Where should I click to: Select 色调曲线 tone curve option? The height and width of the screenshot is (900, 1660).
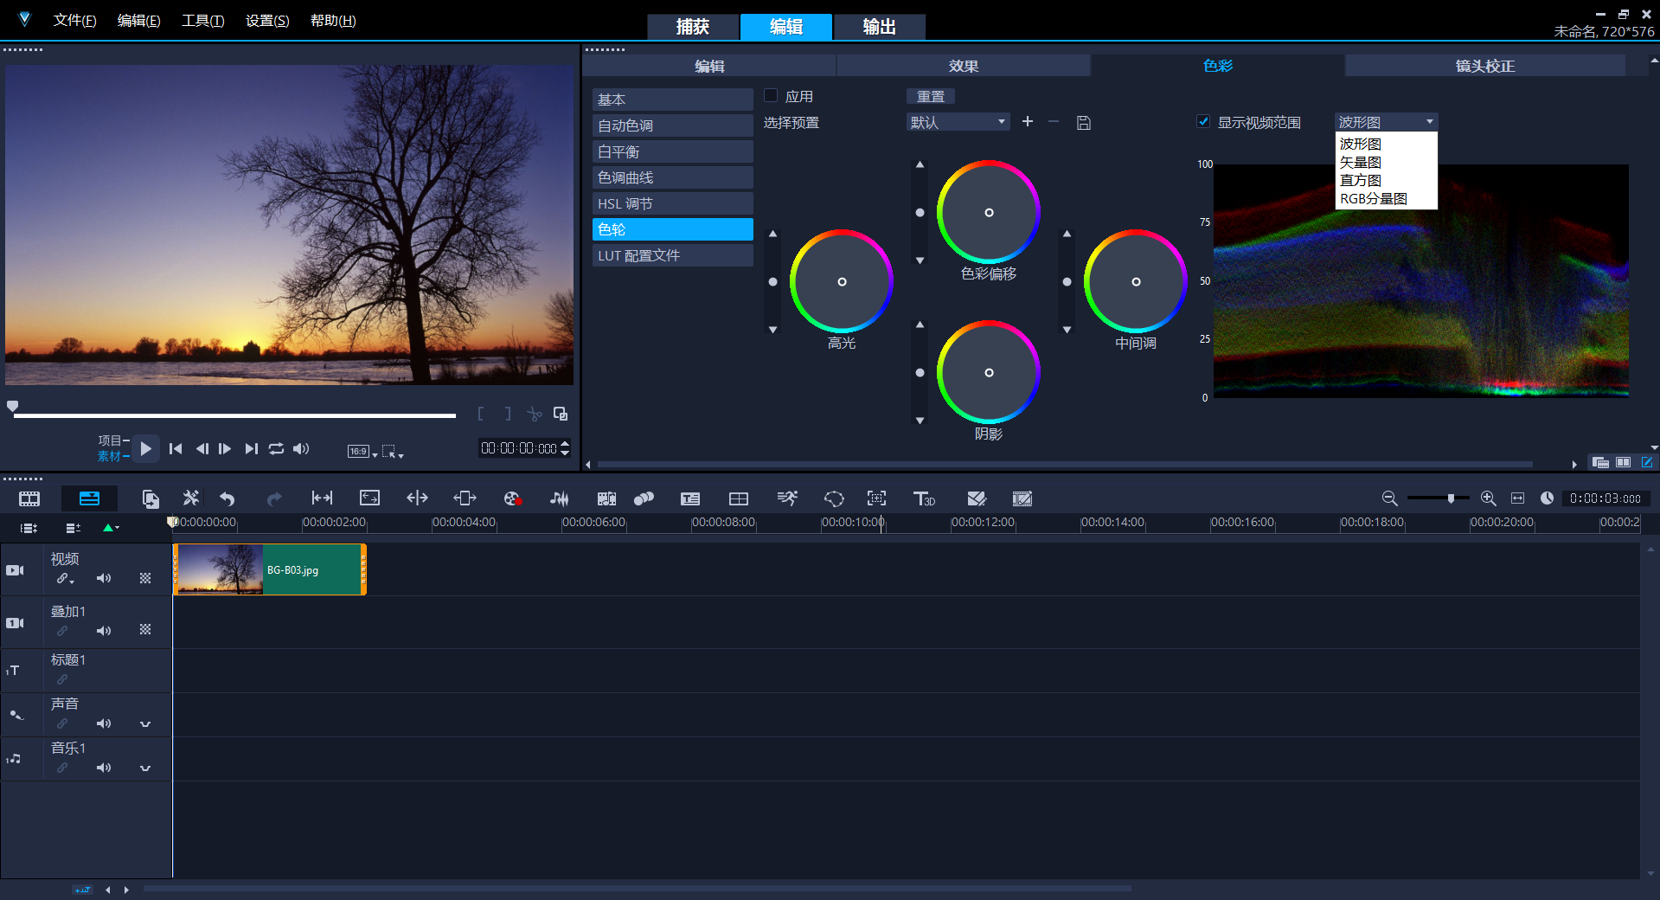pyautogui.click(x=673, y=177)
